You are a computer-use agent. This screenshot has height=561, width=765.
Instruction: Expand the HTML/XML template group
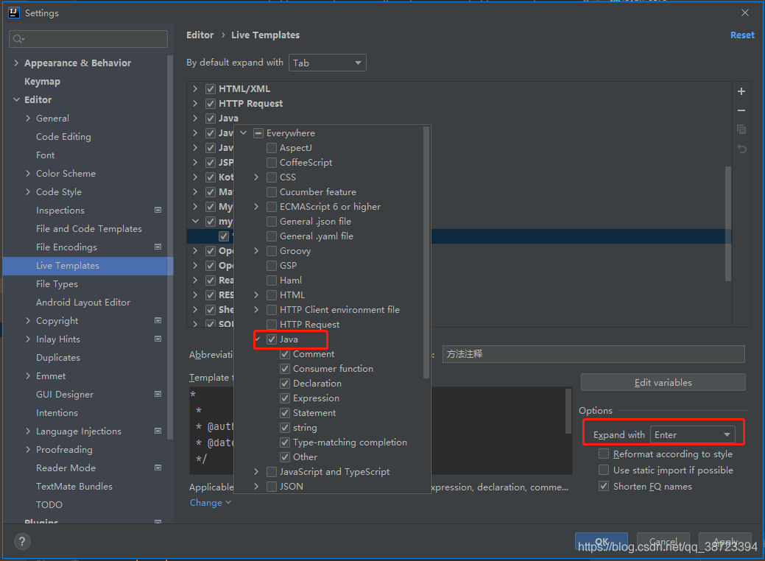[195, 89]
